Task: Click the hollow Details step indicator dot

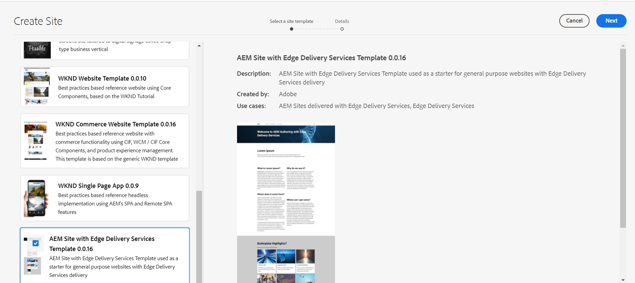Action: [x=342, y=29]
